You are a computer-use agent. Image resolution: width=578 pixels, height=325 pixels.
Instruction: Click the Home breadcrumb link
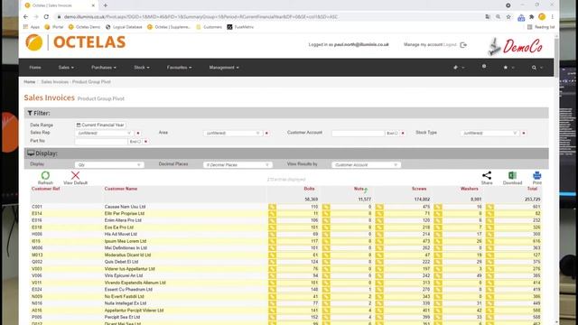(30, 82)
